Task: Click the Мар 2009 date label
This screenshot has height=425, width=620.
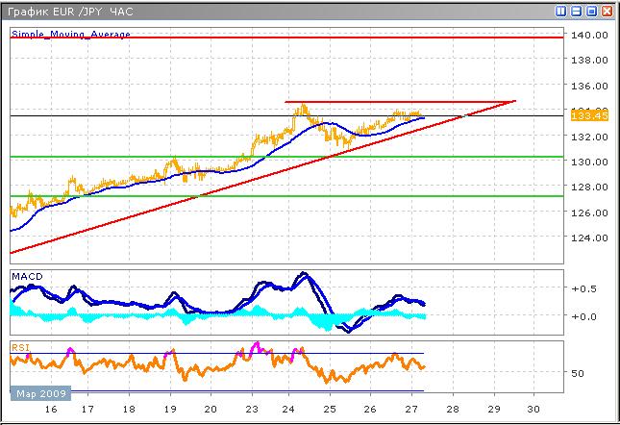Action: coord(39,393)
